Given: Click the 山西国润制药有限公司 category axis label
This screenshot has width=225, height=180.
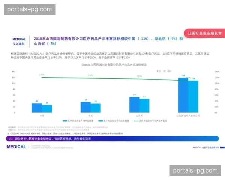Looking at the screenshot, I should click(x=188, y=115).
